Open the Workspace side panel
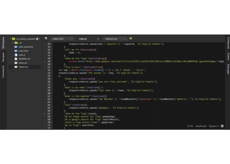The image size is (230, 164). 3,43
